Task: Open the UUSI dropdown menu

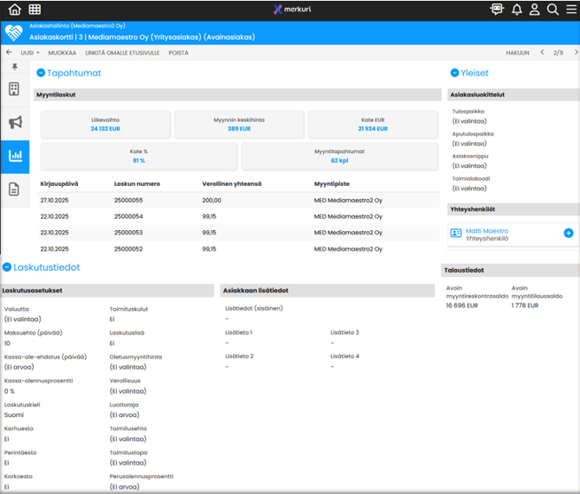Action: (30, 53)
